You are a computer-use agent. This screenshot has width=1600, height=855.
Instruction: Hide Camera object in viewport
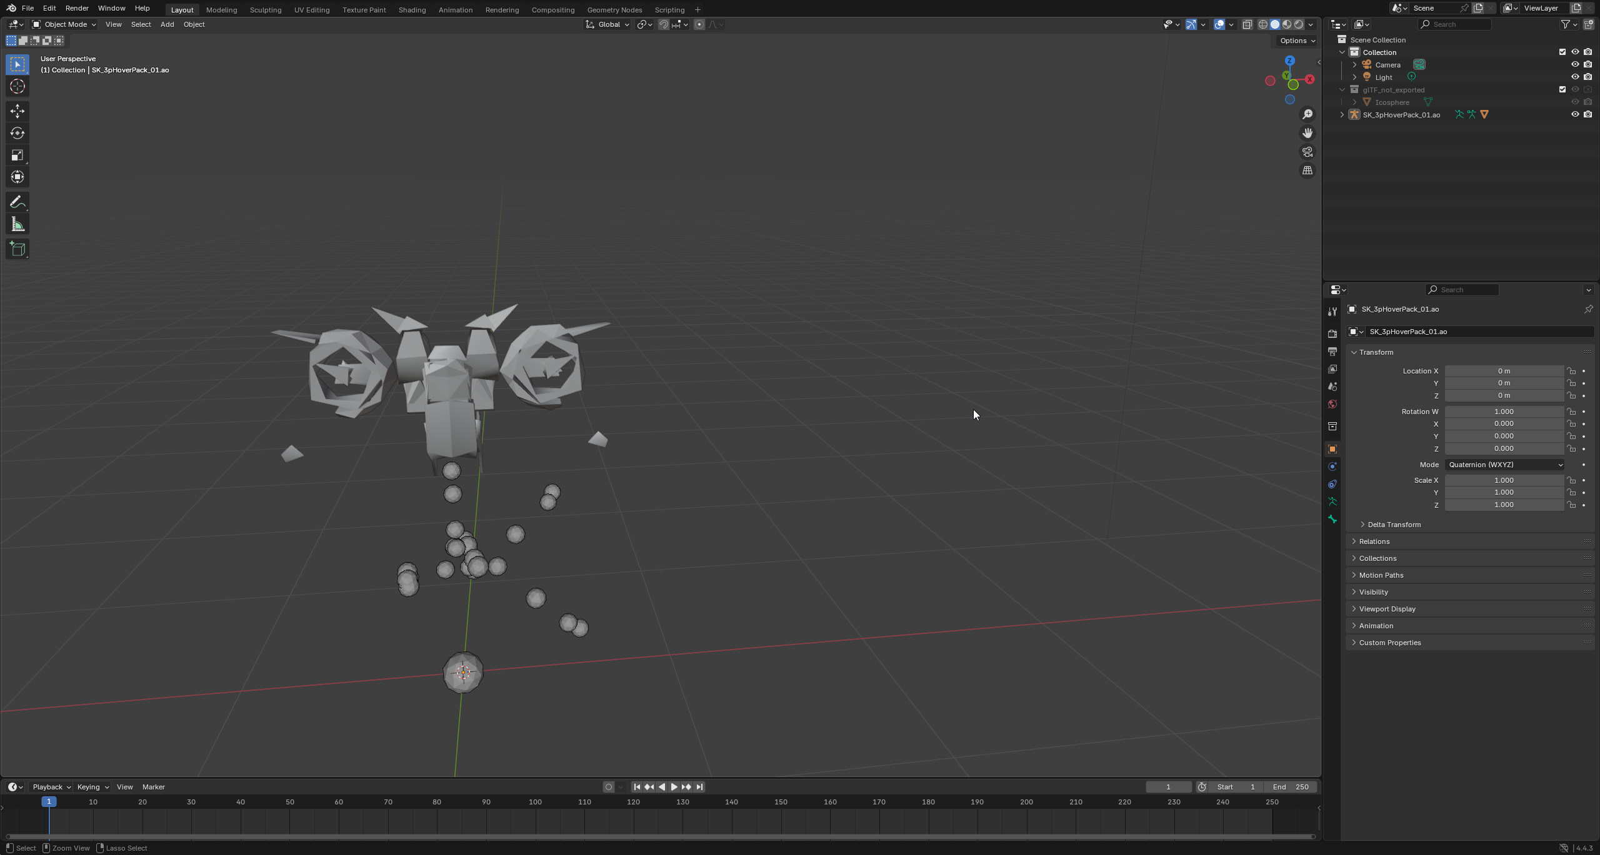tap(1575, 64)
